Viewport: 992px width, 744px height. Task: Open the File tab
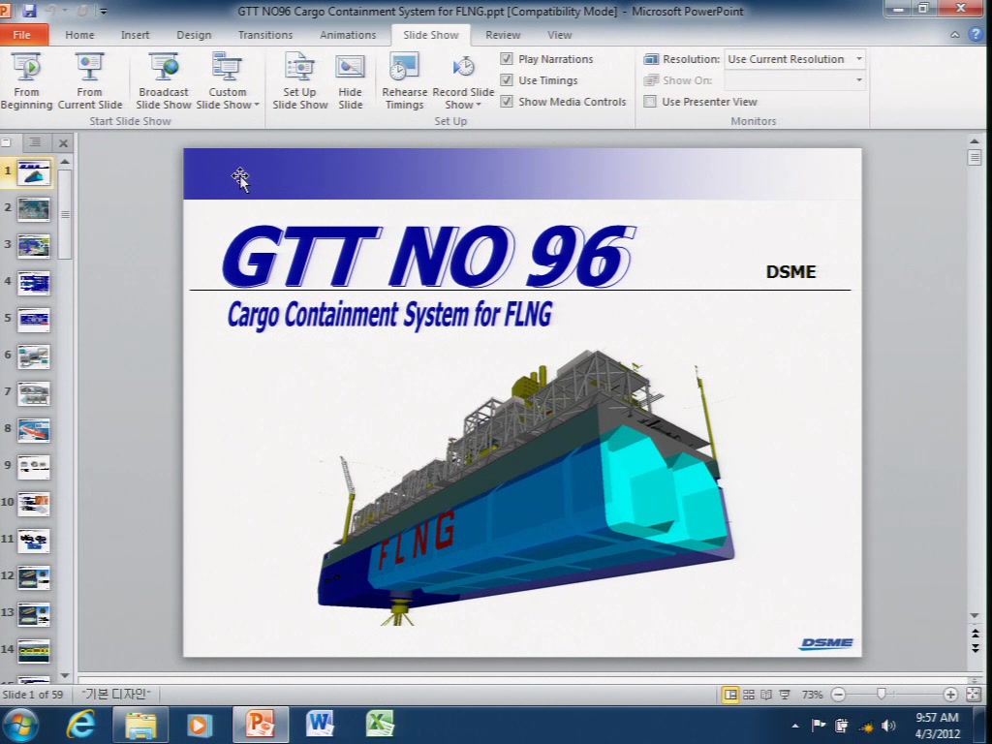21,35
